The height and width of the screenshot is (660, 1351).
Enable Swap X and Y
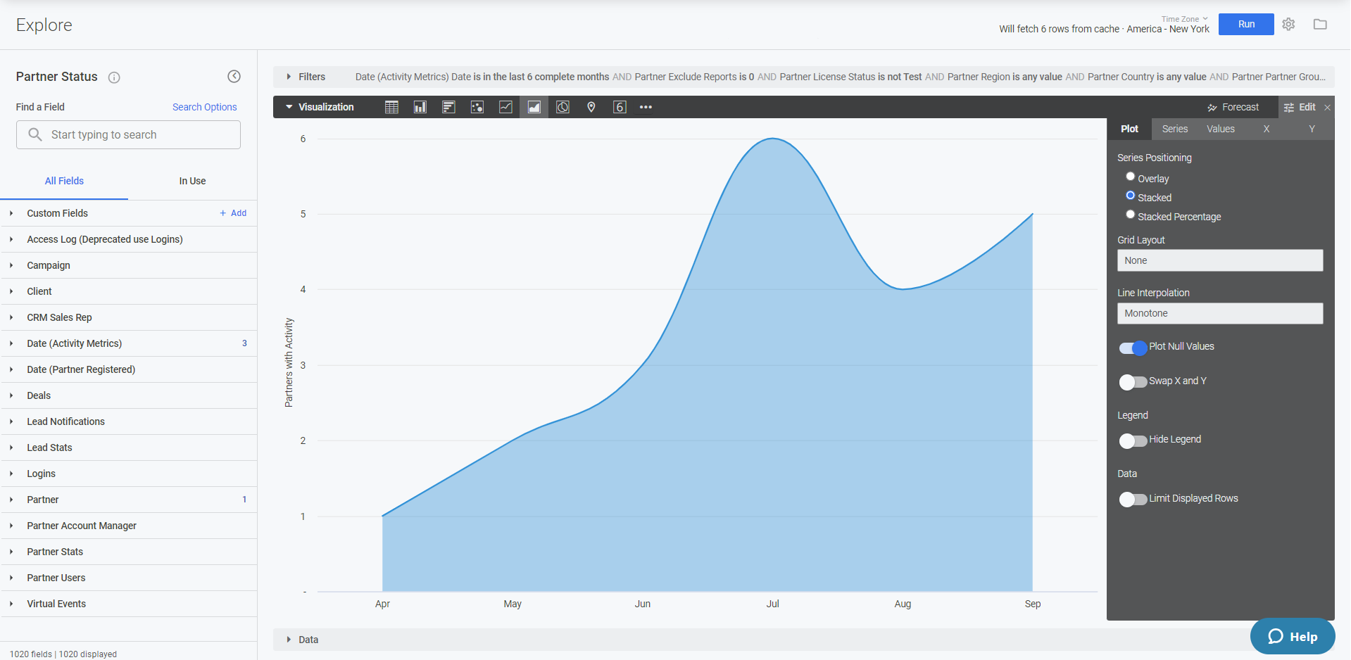tap(1132, 382)
